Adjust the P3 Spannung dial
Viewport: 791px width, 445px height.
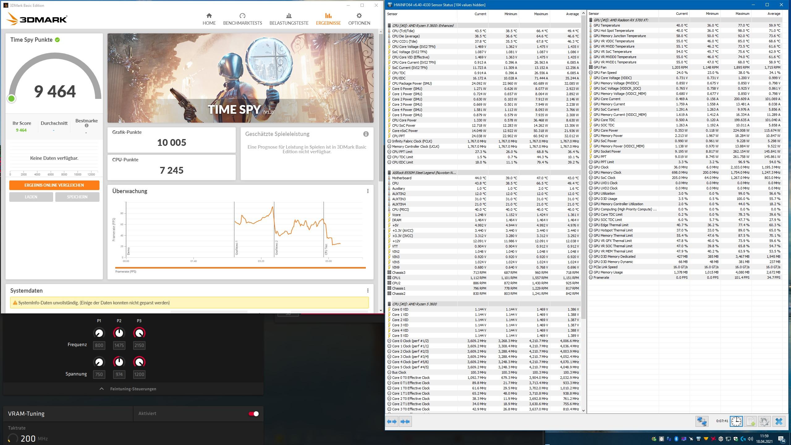coord(139,362)
